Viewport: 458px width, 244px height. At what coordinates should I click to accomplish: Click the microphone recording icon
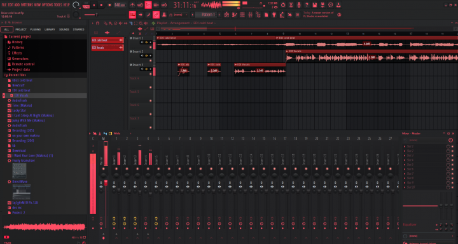[299, 5]
